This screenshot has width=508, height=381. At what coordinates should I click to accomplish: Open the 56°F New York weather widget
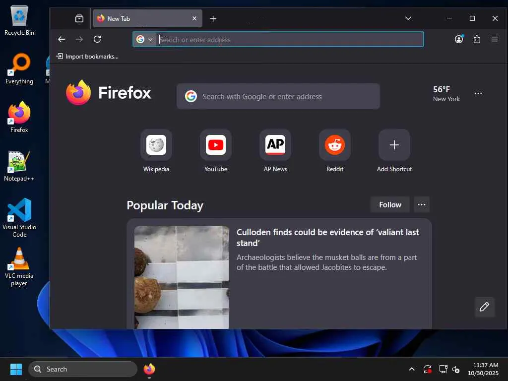coord(446,94)
